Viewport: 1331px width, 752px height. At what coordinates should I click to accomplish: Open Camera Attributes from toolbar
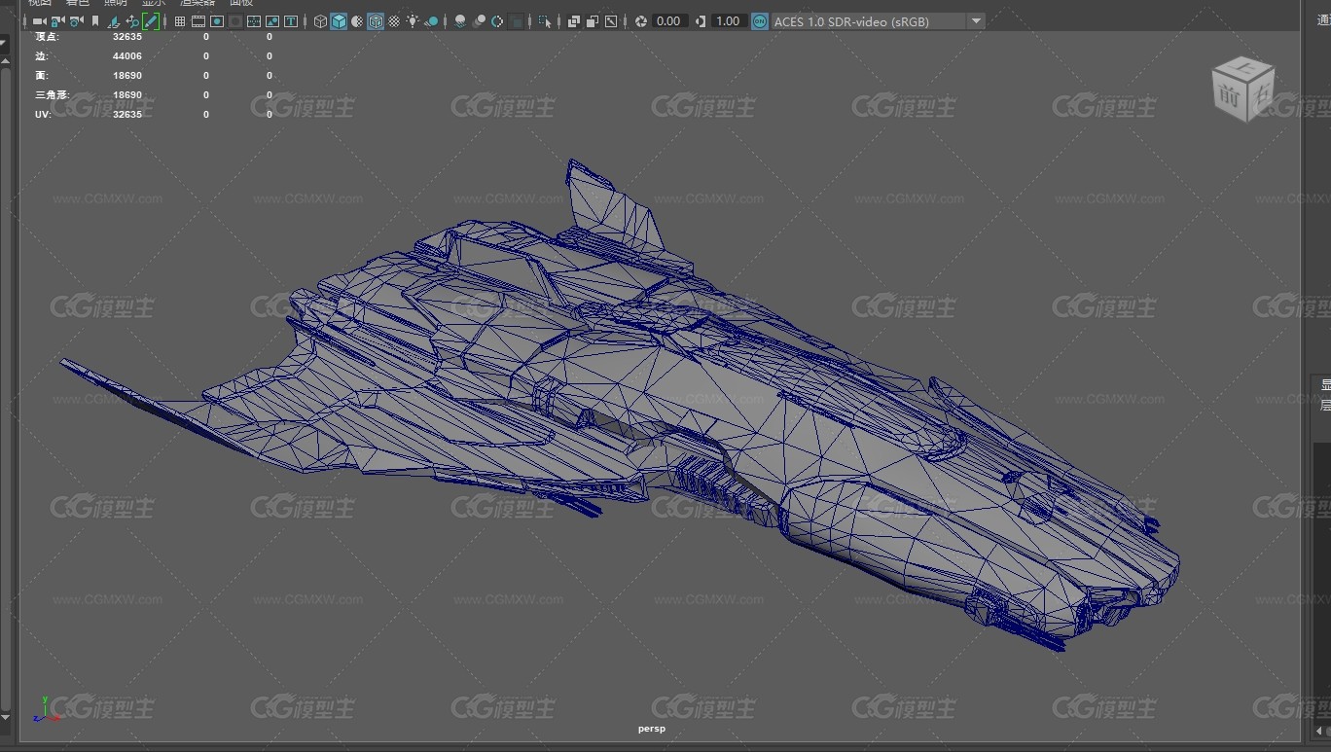76,20
